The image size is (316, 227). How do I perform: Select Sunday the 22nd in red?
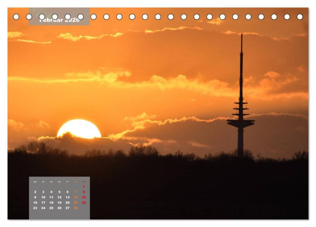[84, 202]
